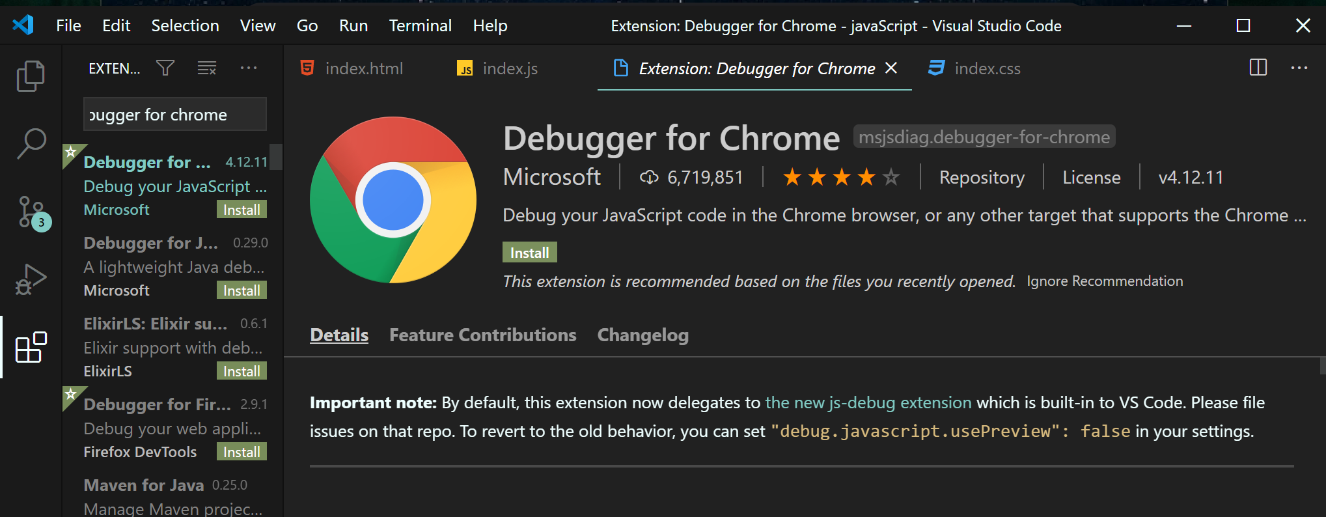Click the Chrome extension logo image
This screenshot has height=517, width=1326.
coord(393,200)
